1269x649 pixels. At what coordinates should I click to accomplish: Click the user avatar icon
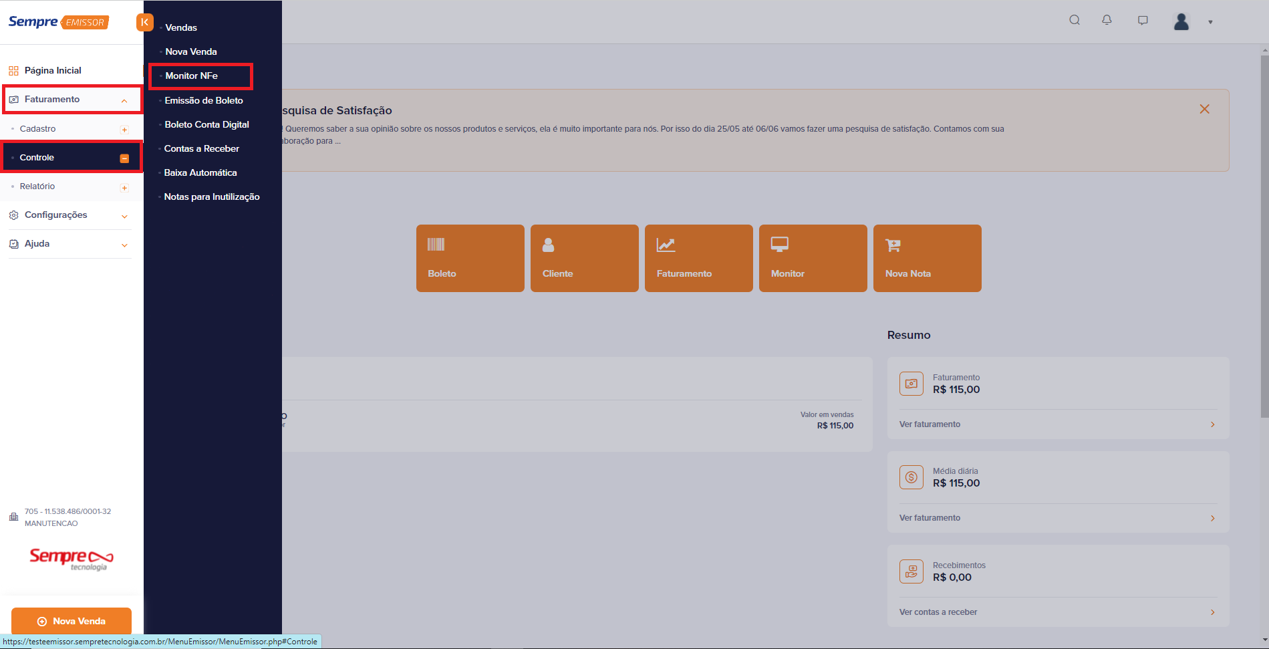[1181, 21]
